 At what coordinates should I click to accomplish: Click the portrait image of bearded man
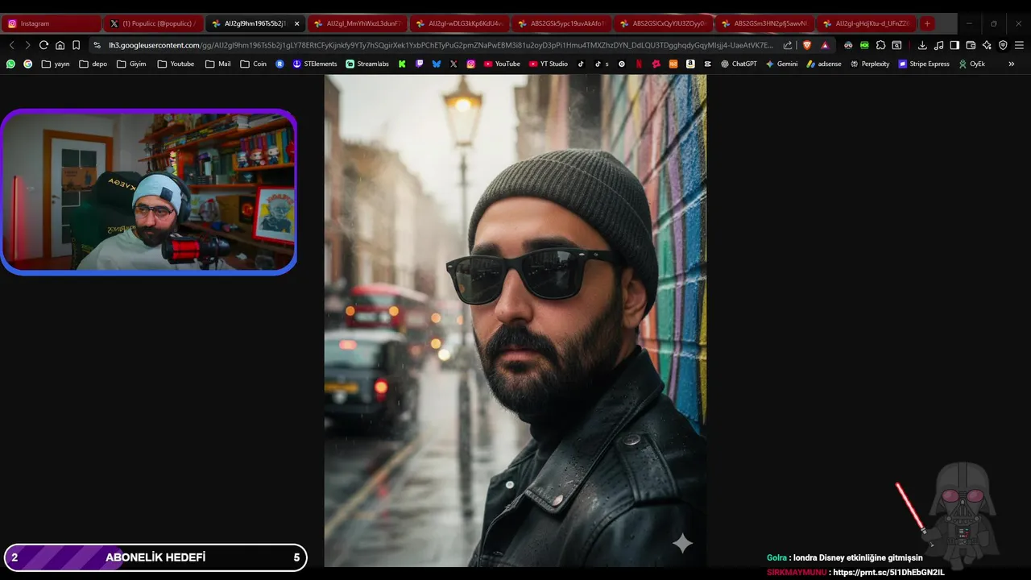point(515,321)
